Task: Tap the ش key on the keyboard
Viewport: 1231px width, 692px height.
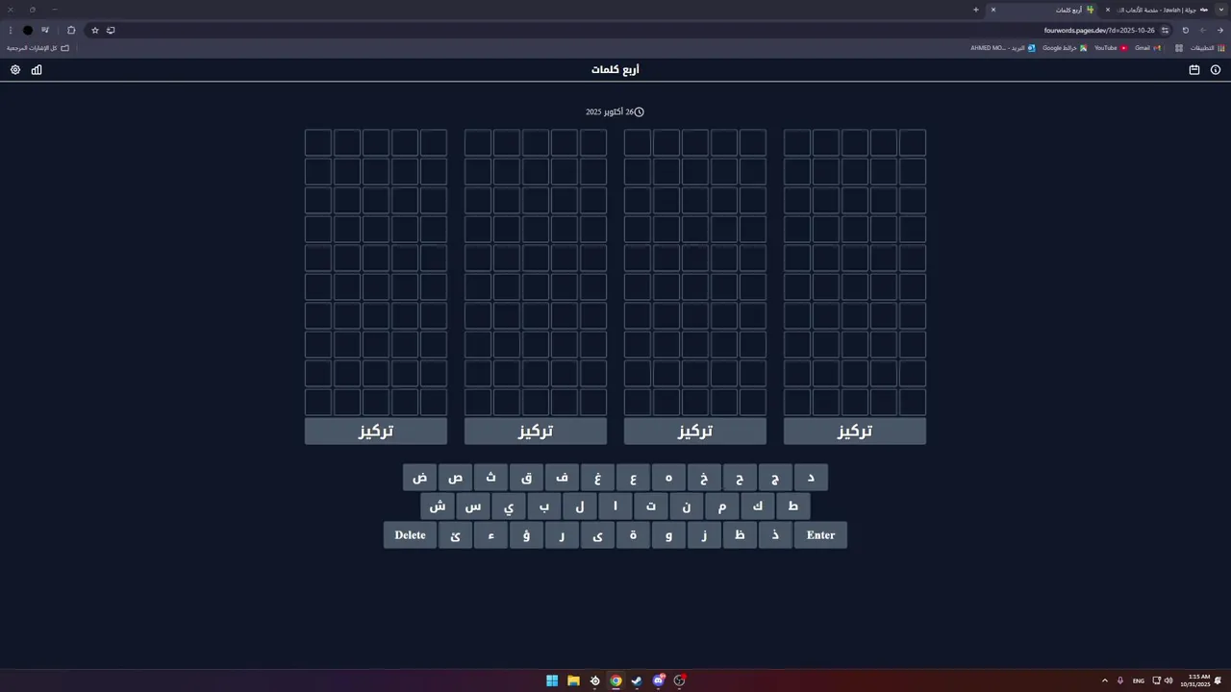Action: pos(438,507)
